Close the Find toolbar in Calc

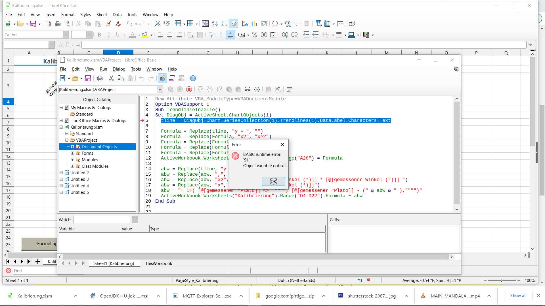coord(9,271)
